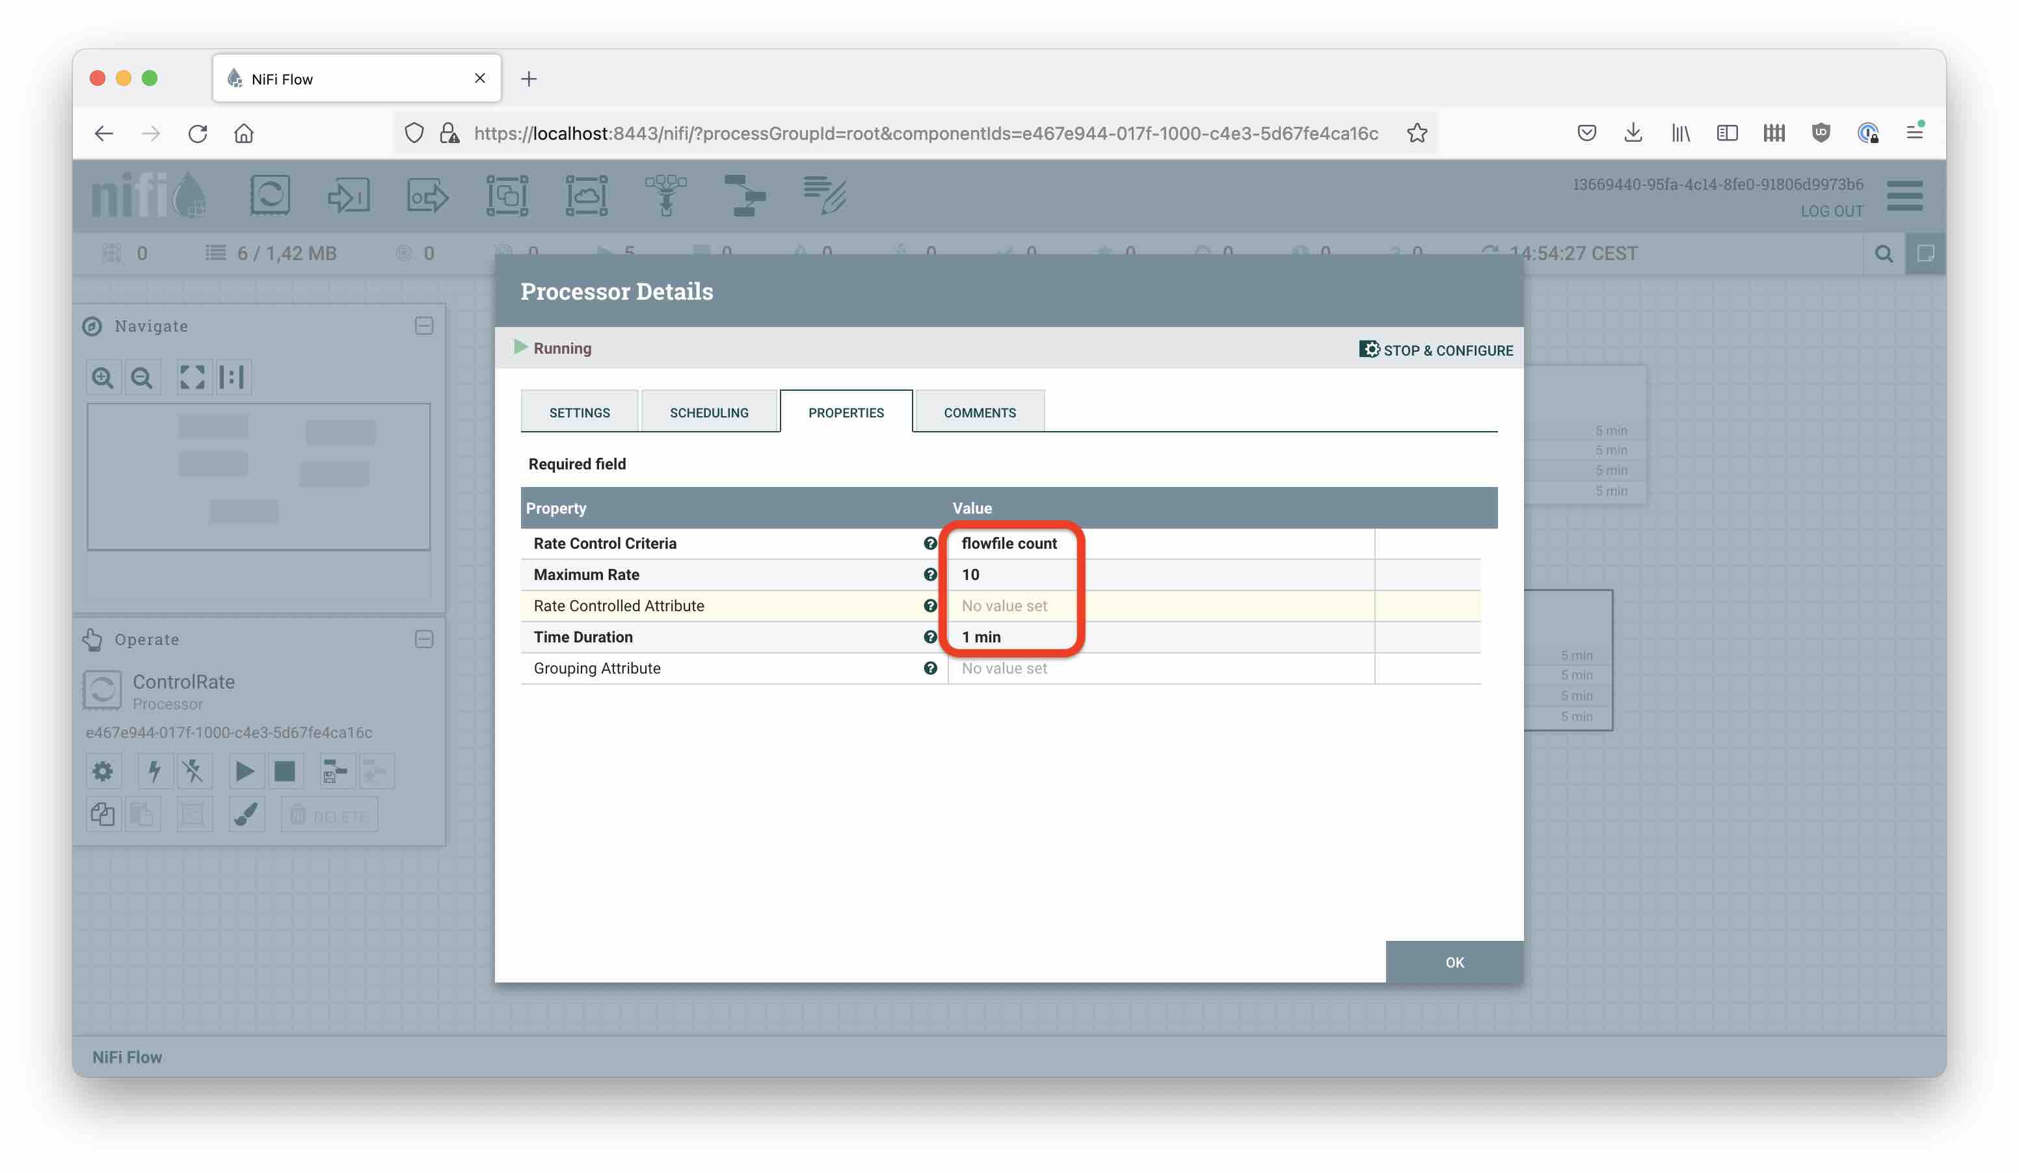This screenshot has width=2019, height=1173.
Task: Click the funnel/filter icon in NiFi toolbar
Action: click(666, 194)
